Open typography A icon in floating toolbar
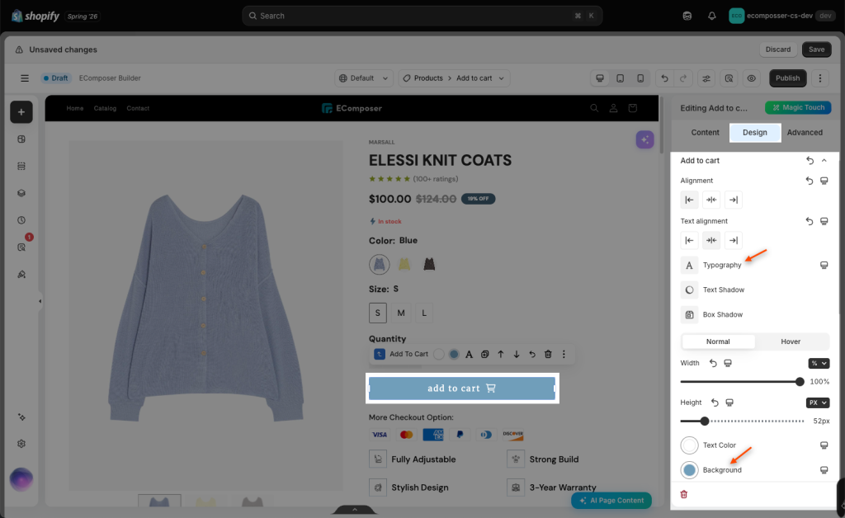Screen dimensions: 845x518 point(469,355)
